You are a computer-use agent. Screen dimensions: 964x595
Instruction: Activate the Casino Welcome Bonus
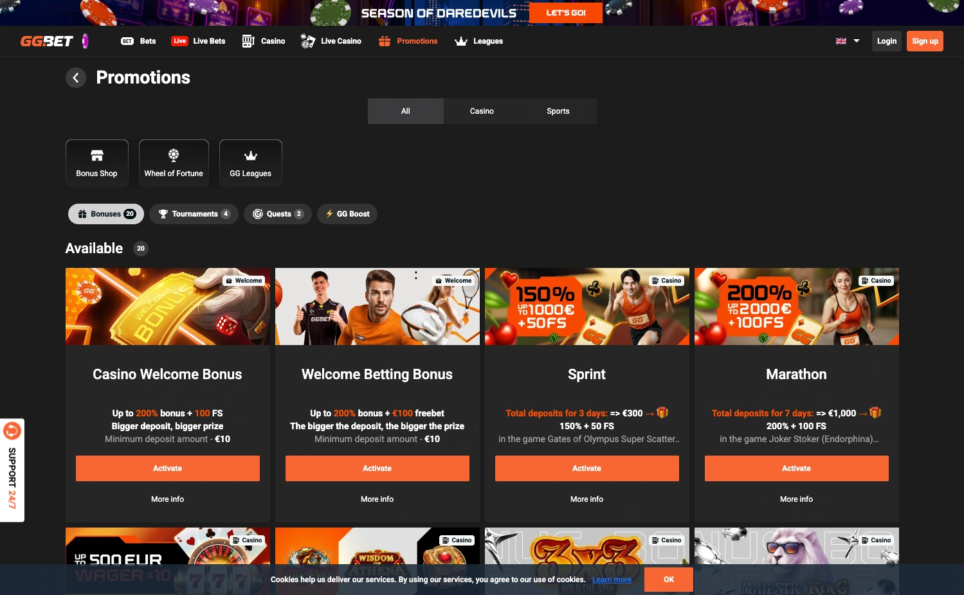coord(168,468)
